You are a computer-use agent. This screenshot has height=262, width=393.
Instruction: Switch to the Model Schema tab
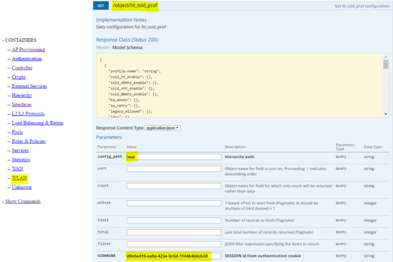pos(127,48)
